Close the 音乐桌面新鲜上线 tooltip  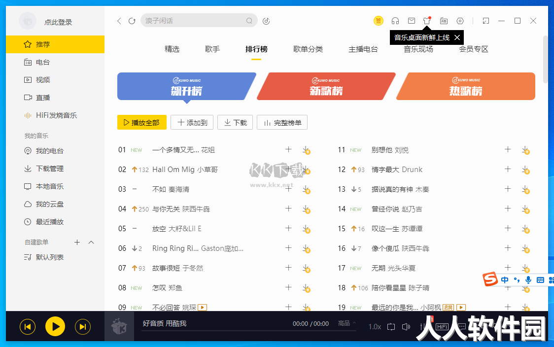click(457, 37)
